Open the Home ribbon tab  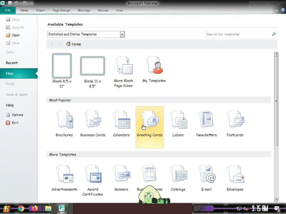[x=24, y=10]
